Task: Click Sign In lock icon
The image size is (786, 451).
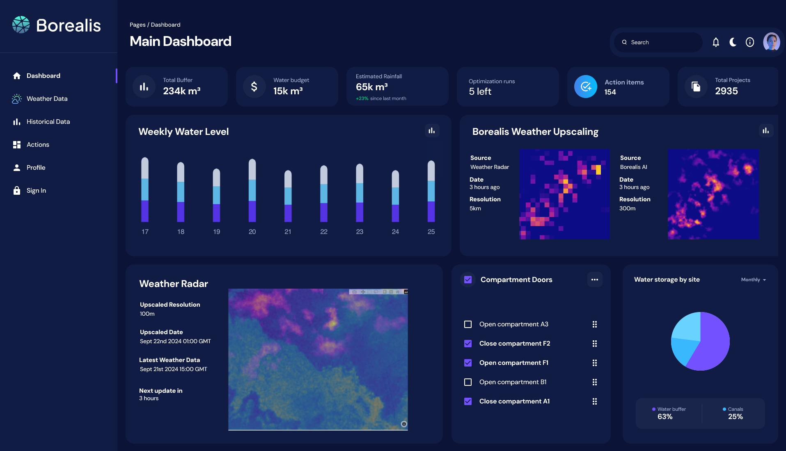Action: [17, 191]
